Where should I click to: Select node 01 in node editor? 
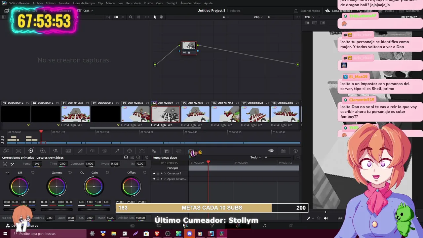[189, 48]
